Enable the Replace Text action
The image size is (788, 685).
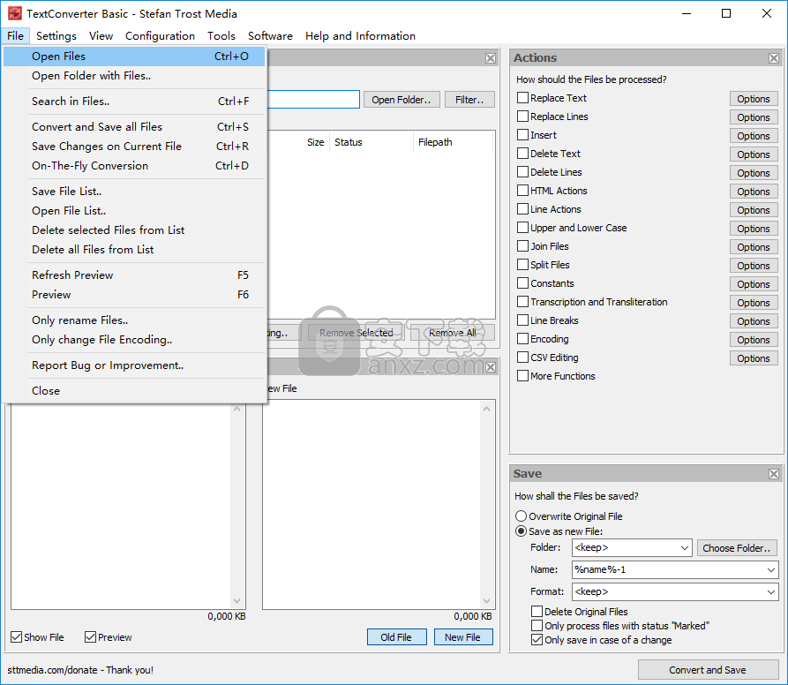point(522,97)
